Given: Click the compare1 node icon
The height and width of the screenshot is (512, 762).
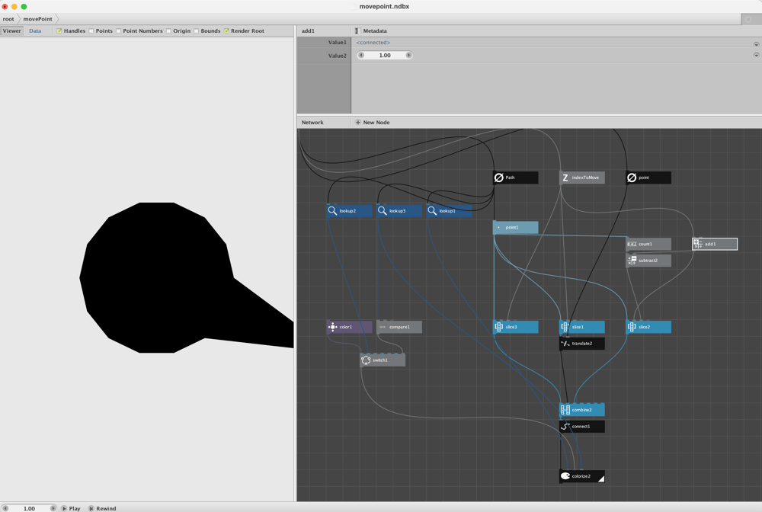Looking at the screenshot, I should (x=383, y=327).
